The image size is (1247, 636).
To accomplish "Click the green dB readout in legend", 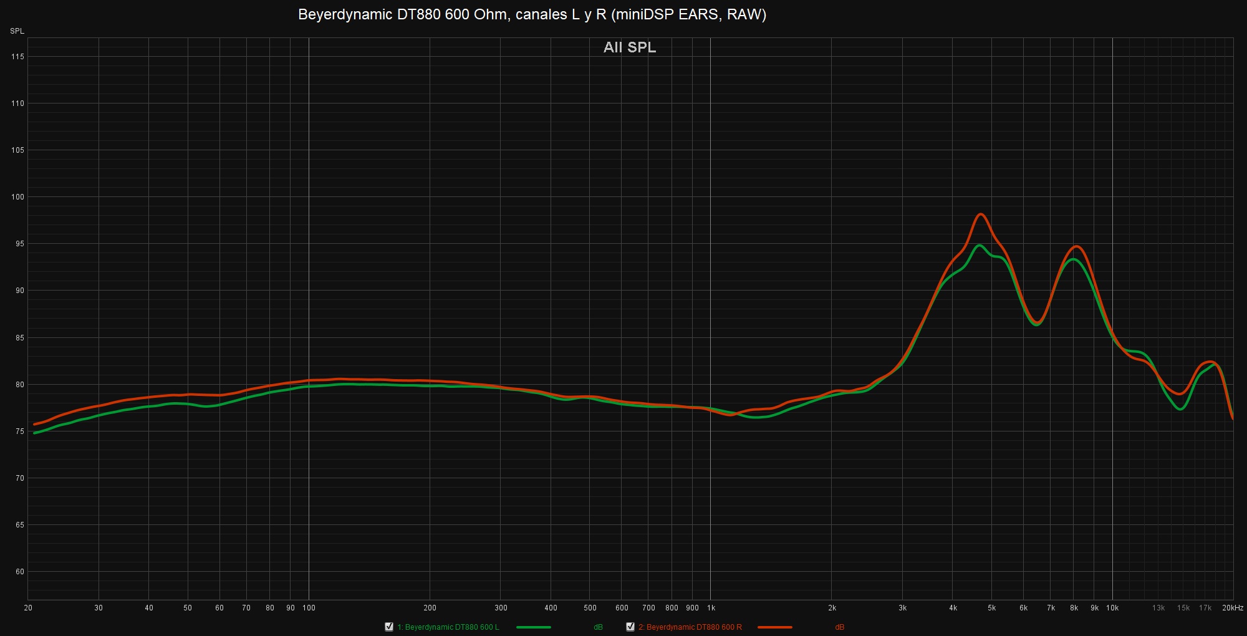I will click(598, 627).
